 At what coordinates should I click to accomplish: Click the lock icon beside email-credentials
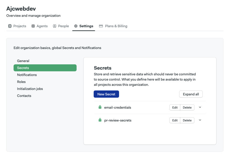coord(100,107)
